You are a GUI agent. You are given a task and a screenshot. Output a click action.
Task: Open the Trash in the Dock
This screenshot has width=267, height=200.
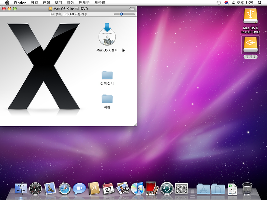coord(247,189)
